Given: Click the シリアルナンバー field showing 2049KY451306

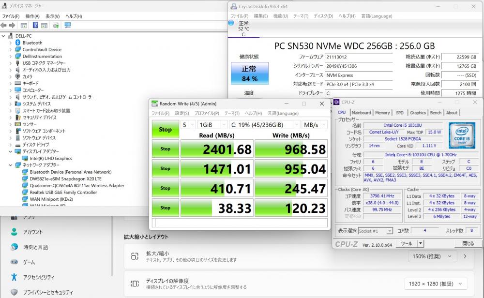Looking at the screenshot, I should [x=359, y=66].
